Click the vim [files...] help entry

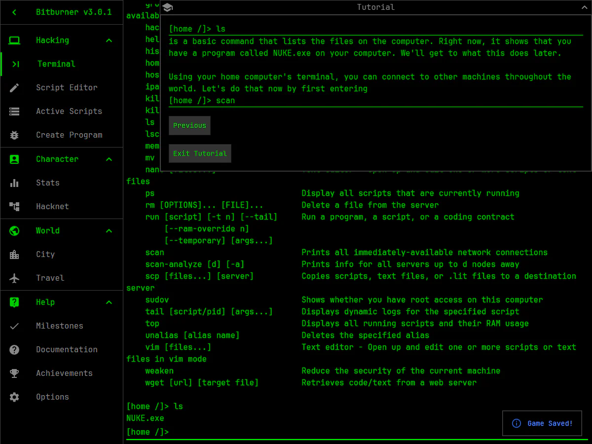click(178, 347)
